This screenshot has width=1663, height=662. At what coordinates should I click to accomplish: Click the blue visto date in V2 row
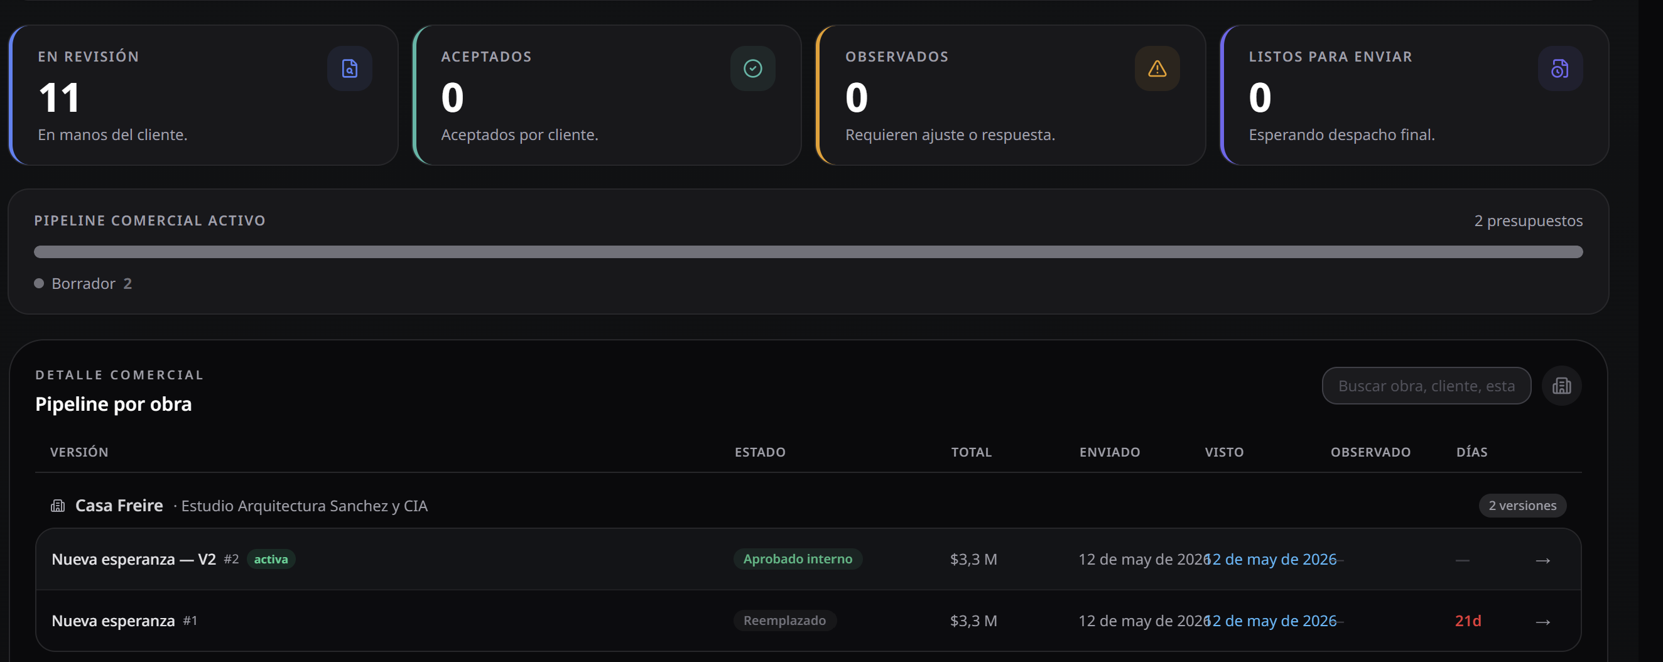click(x=1272, y=560)
